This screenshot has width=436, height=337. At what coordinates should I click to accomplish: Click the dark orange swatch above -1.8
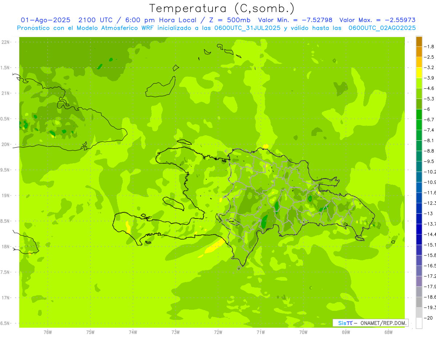419,41
